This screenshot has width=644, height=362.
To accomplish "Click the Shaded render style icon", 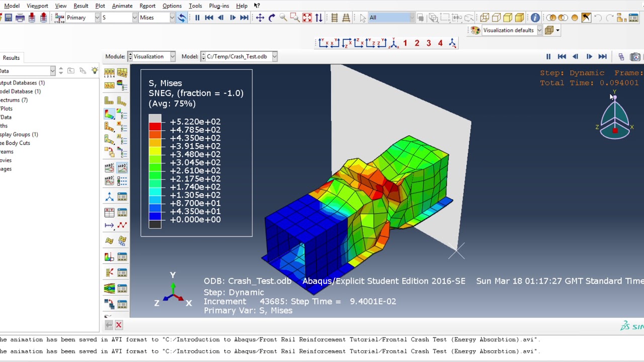I will [x=519, y=18].
